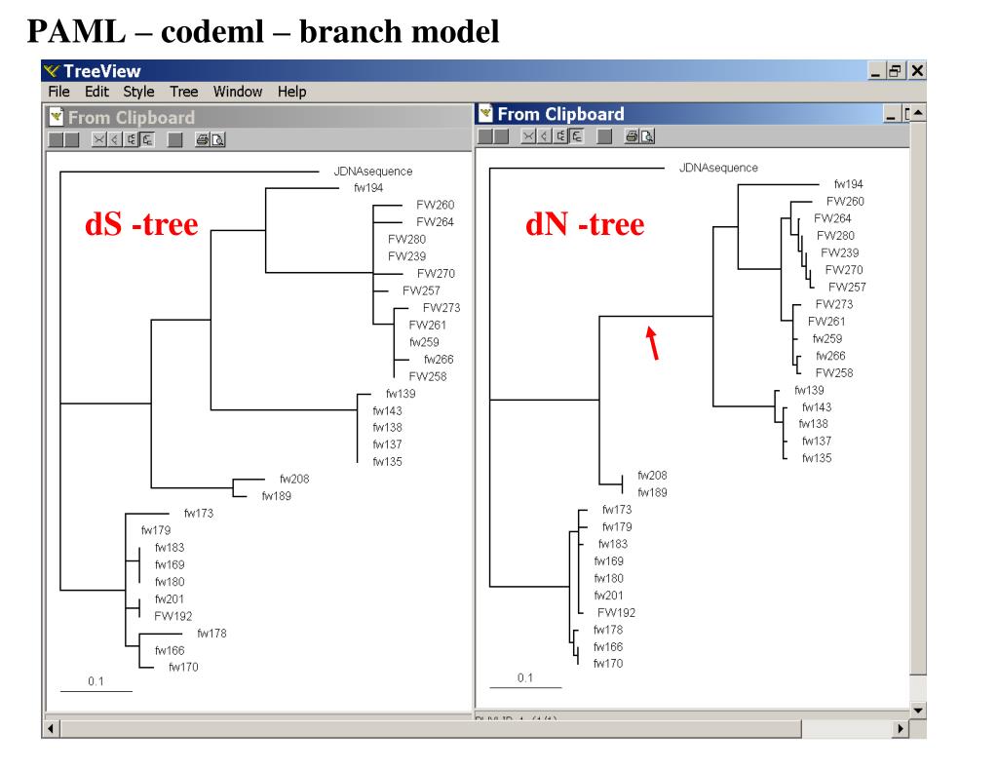Select fw194 leaf in dS-tree
Screen dimensions: 998x771
point(368,188)
